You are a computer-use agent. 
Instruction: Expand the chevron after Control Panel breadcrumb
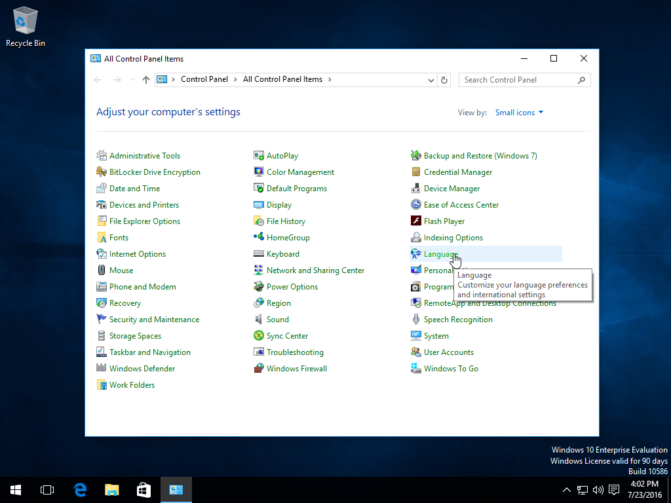[235, 79]
